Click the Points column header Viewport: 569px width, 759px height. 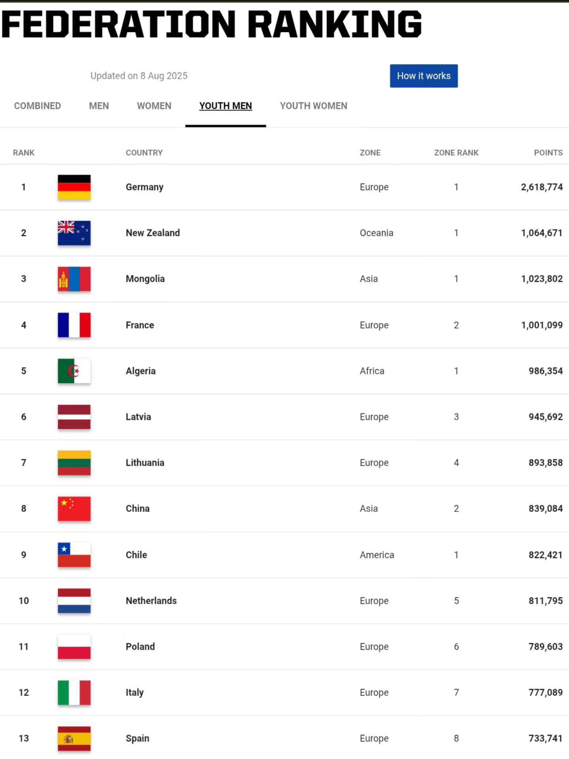[548, 153]
